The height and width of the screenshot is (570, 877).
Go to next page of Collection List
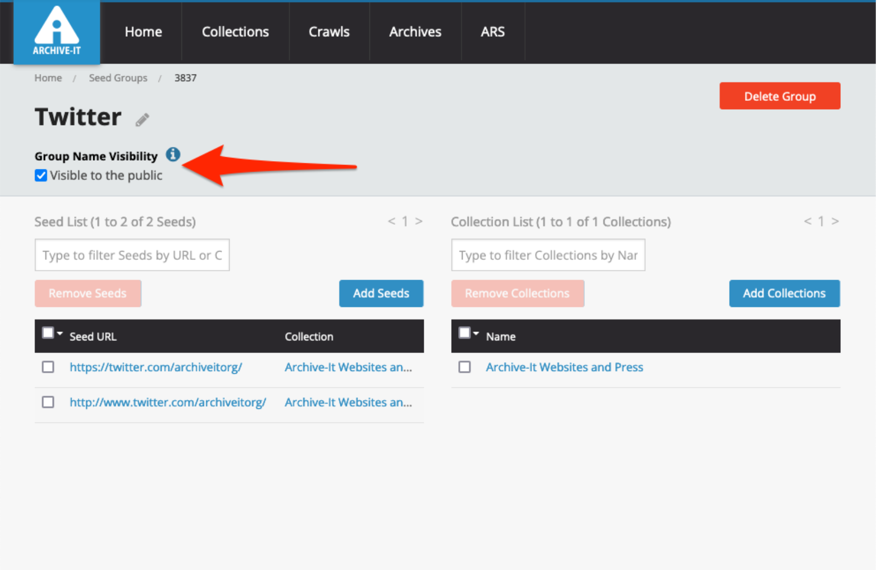pyautogui.click(x=835, y=221)
